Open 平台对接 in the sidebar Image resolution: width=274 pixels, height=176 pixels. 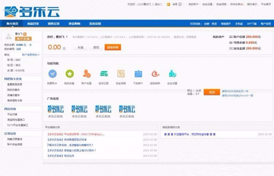[x=12, y=115]
